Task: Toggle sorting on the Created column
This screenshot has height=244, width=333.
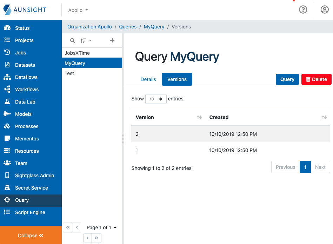Action: point(324,117)
